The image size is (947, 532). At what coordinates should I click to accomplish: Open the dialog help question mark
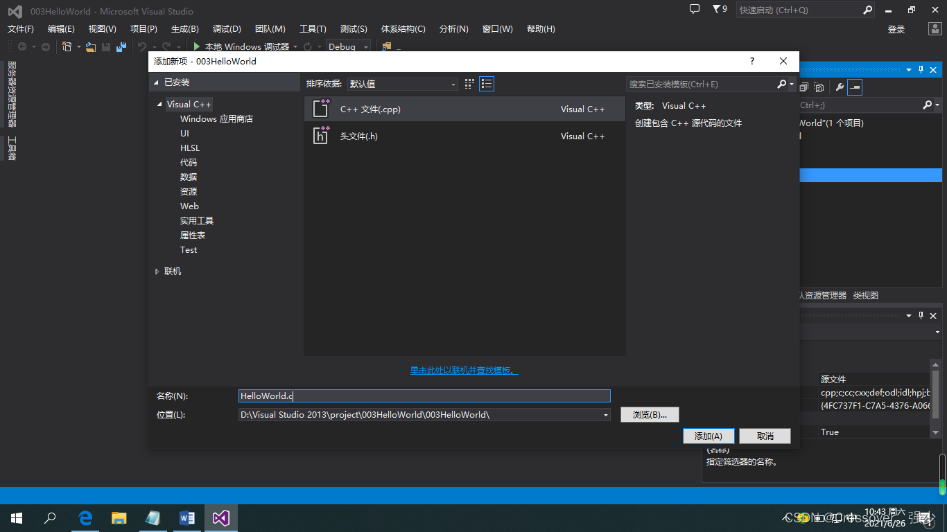pyautogui.click(x=752, y=61)
